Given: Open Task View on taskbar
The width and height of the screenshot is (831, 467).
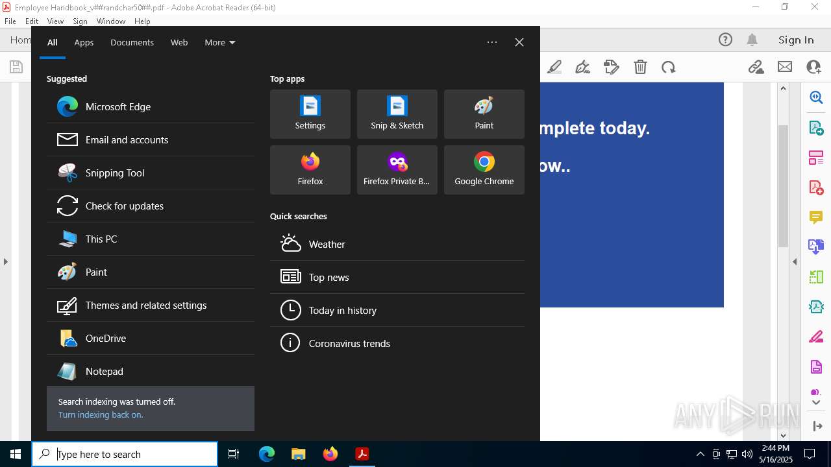Looking at the screenshot, I should click(234, 454).
